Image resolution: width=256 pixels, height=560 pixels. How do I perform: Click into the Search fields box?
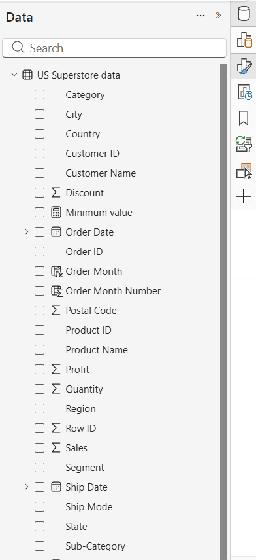pos(114,48)
